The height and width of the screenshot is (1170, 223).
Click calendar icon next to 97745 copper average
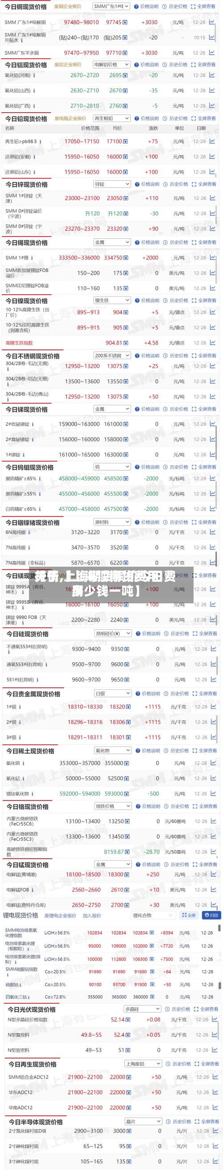click(x=125, y=22)
